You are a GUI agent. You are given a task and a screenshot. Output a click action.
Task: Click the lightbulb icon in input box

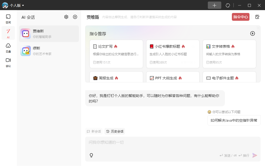pos(91,155)
